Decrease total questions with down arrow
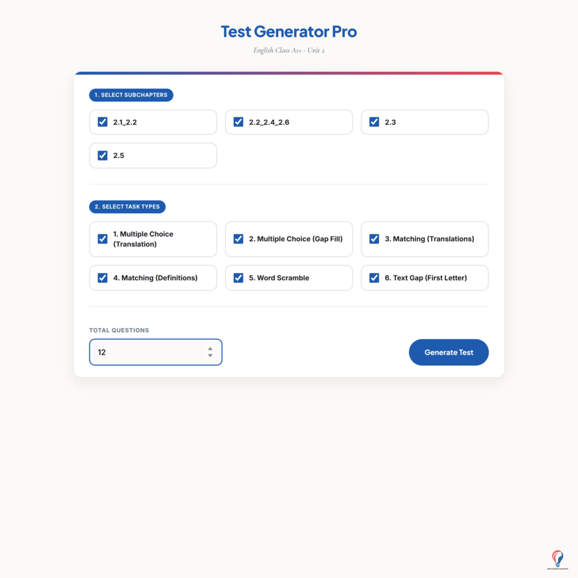 click(210, 355)
